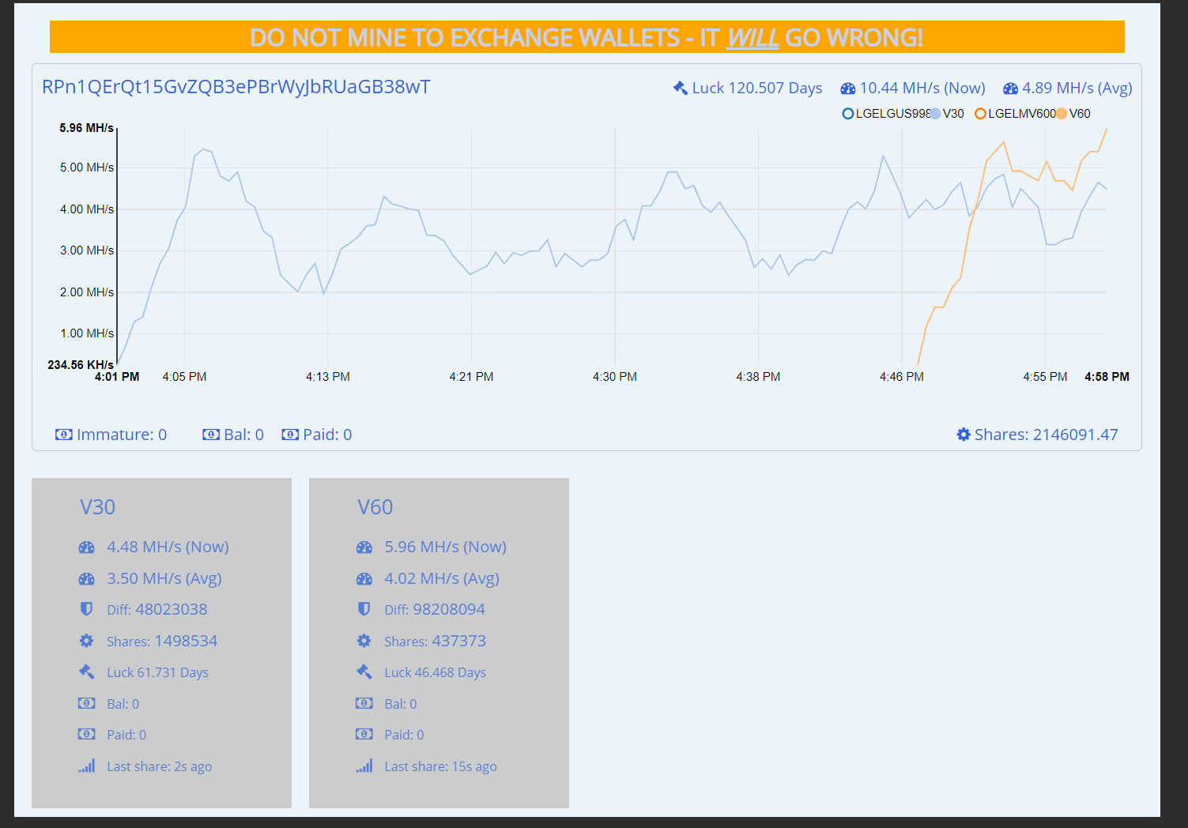Click the gear icon beside V30 Shares: 1498534
1188x828 pixels.
point(86,641)
